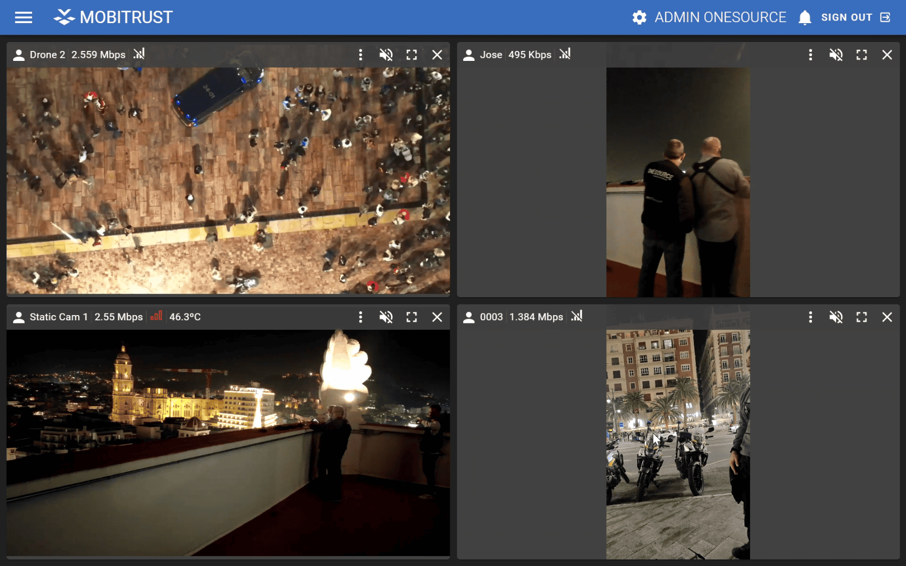The image size is (906, 566).
Task: Open the notifications bell
Action: pyautogui.click(x=805, y=17)
